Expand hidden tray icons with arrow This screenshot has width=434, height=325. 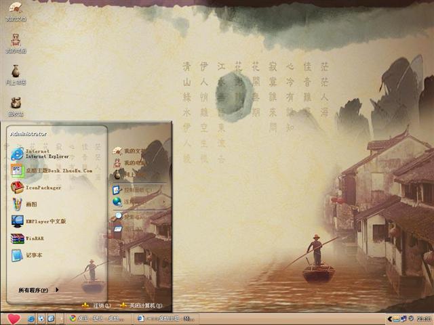389,319
